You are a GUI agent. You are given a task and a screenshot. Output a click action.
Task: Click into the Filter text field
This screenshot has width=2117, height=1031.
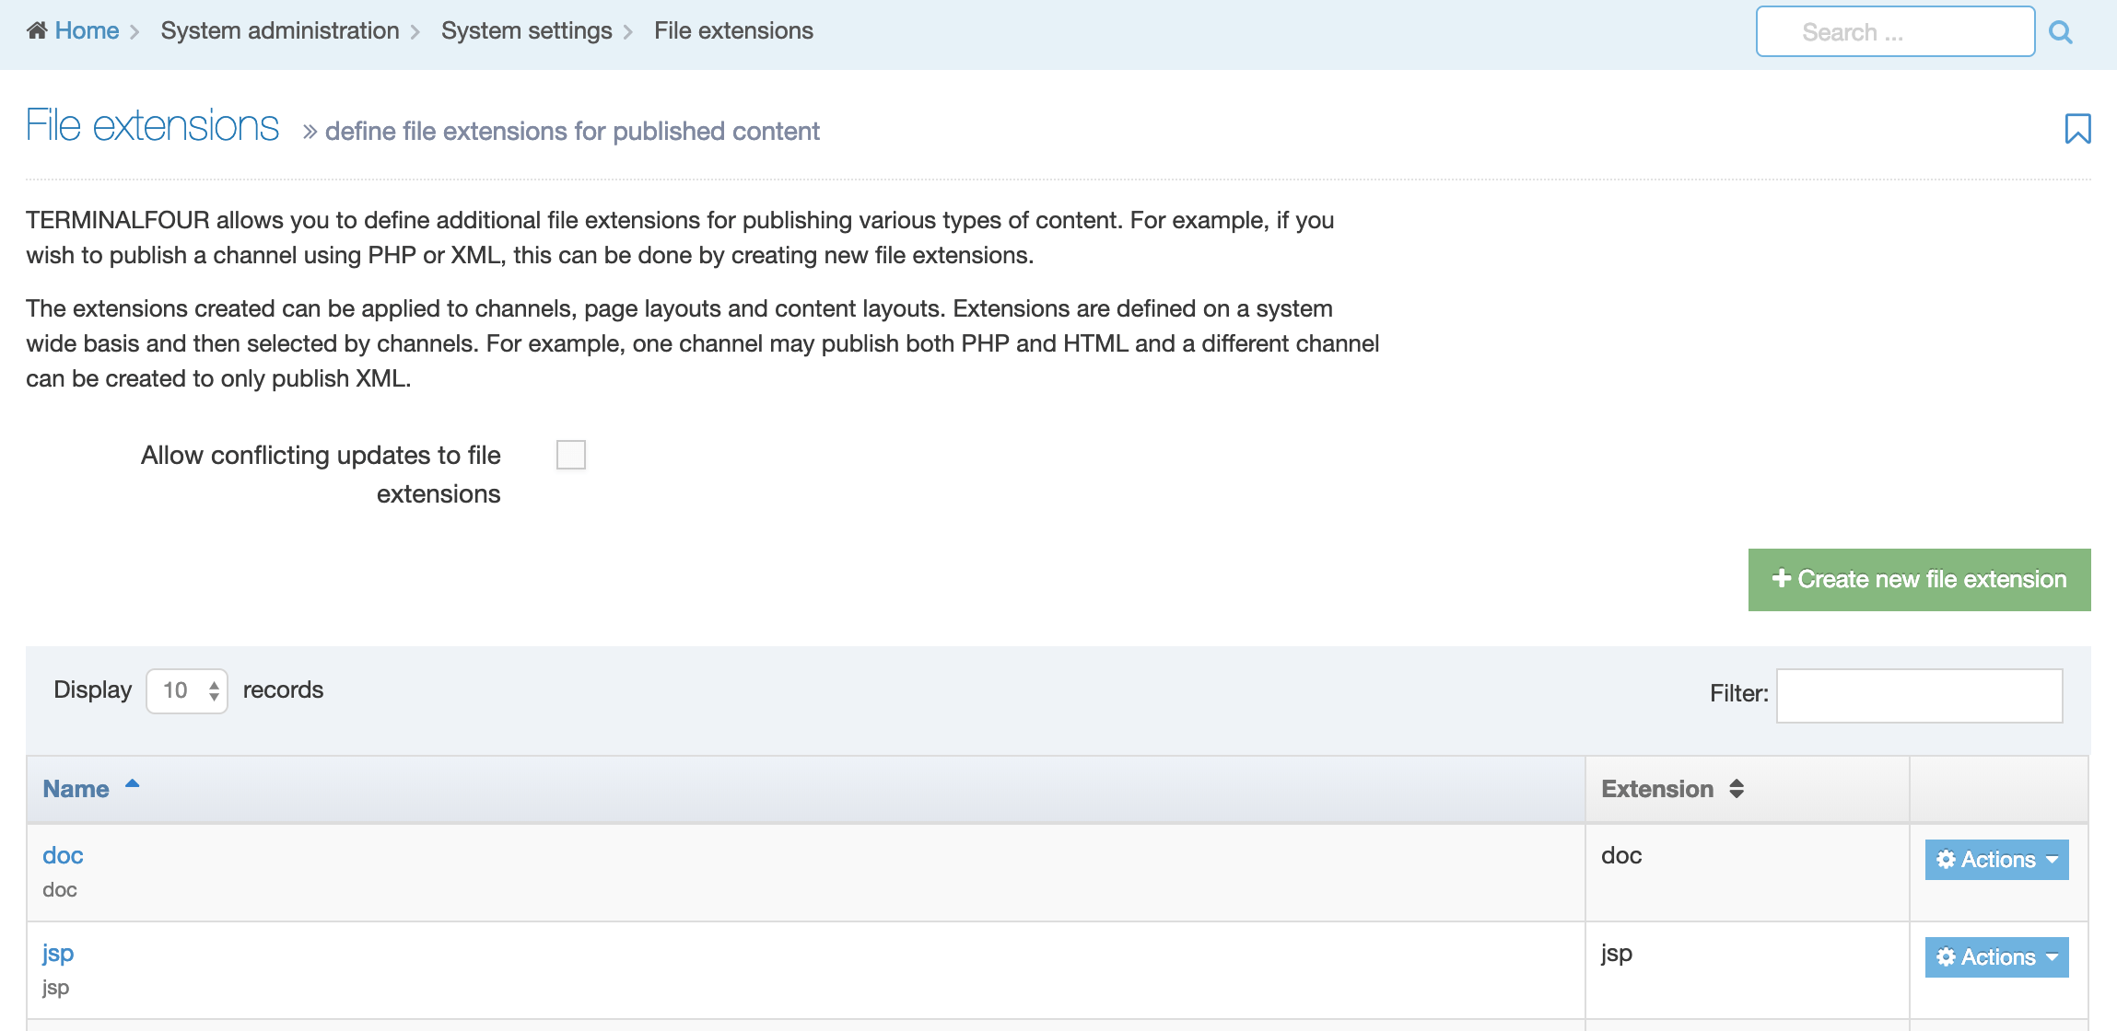click(1919, 695)
